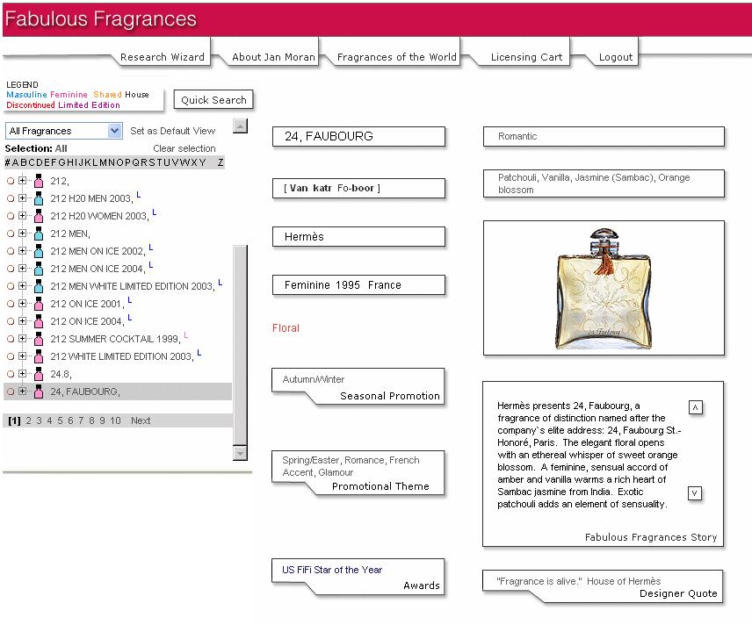Click the blue bottle icon for 212 H20 MEN 2003
The height and width of the screenshot is (625, 752).
[39, 198]
